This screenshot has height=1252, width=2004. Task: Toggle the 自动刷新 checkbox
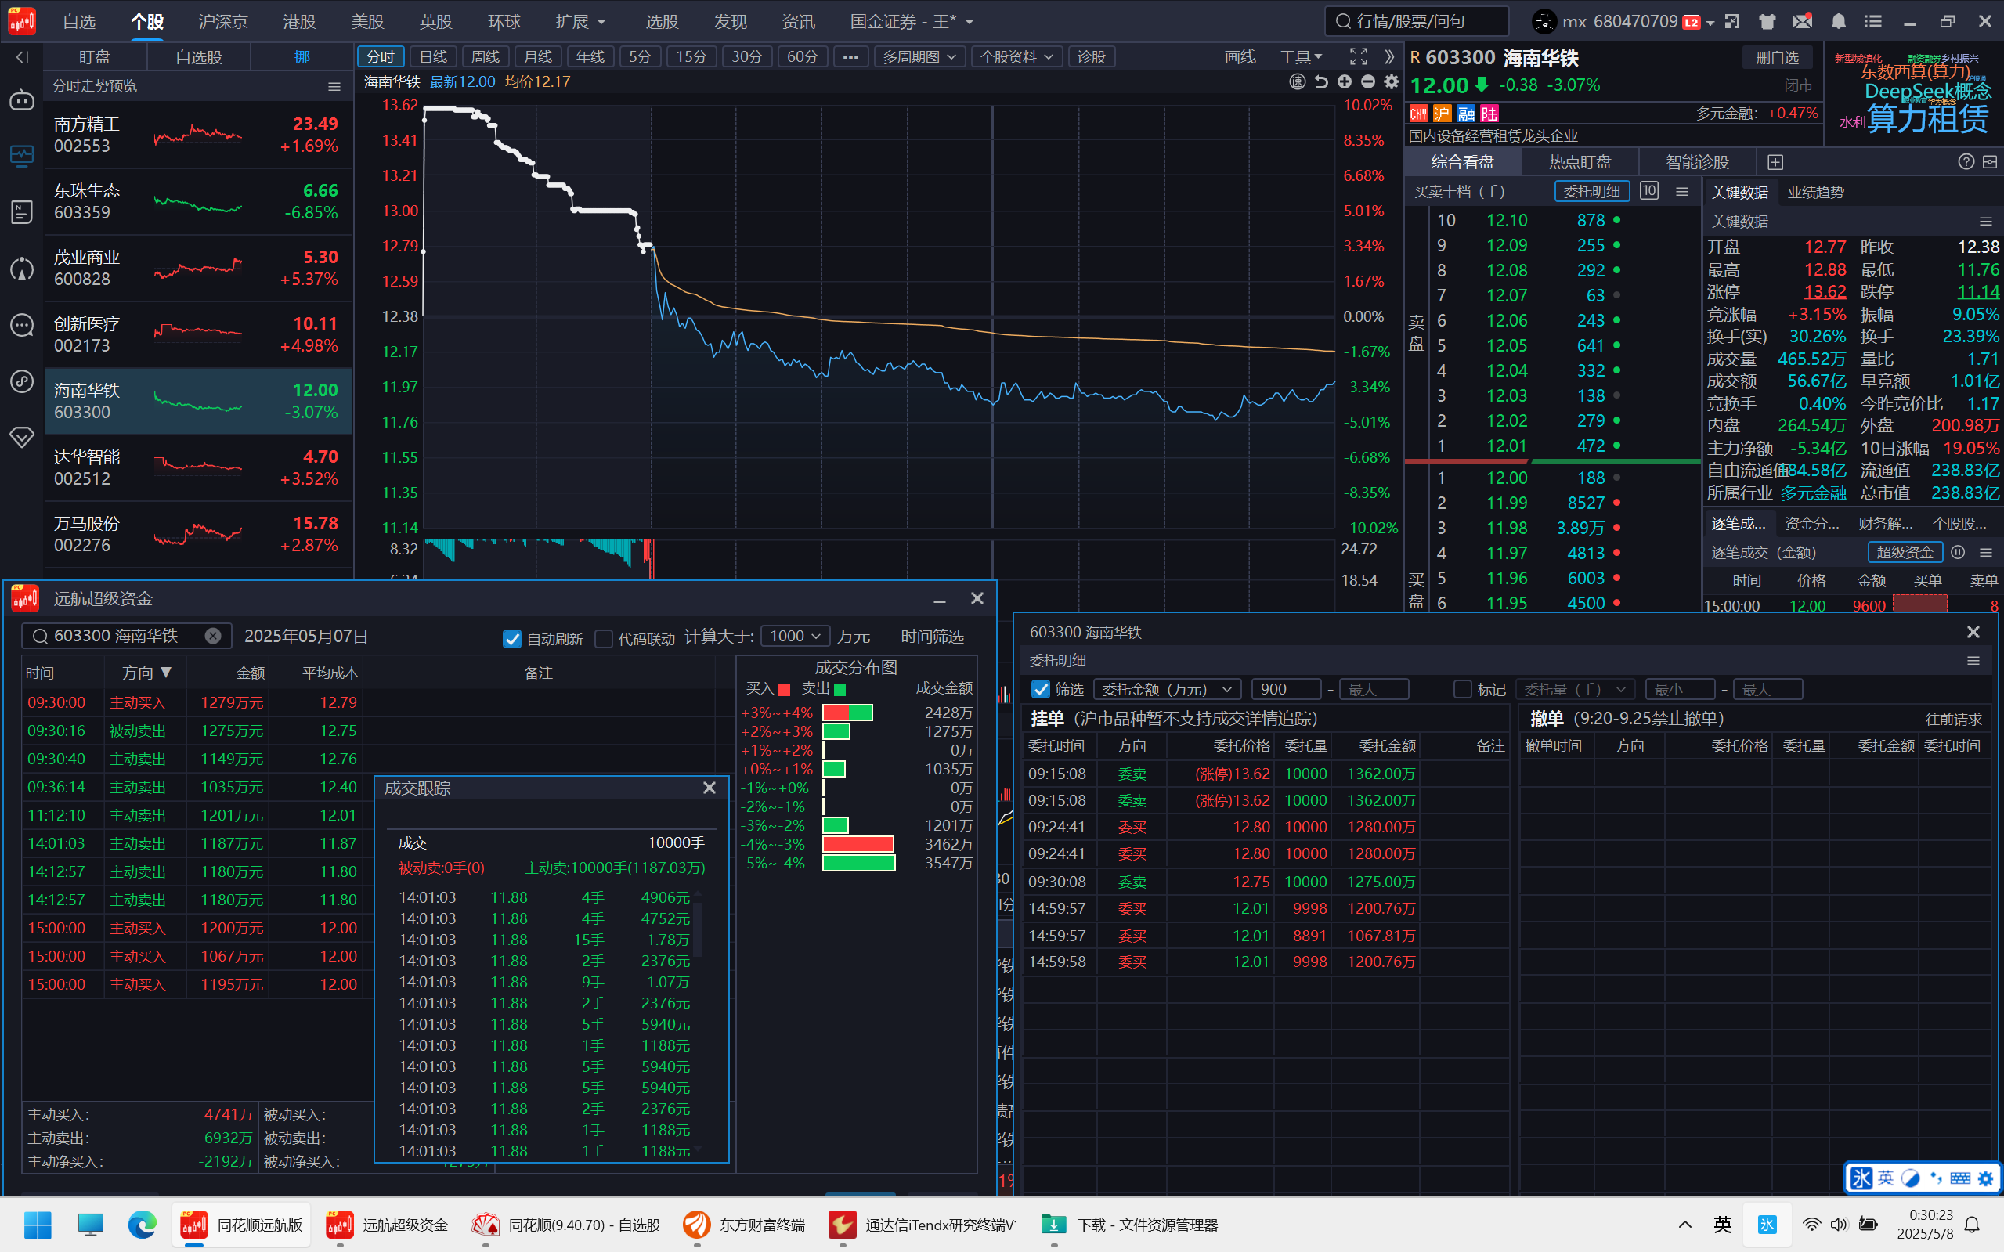(511, 639)
